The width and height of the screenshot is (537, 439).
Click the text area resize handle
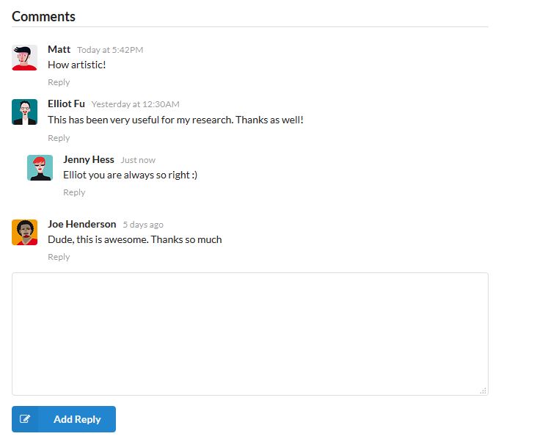[x=483, y=391]
